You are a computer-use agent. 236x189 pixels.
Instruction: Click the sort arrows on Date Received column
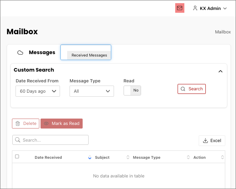tap(90, 157)
